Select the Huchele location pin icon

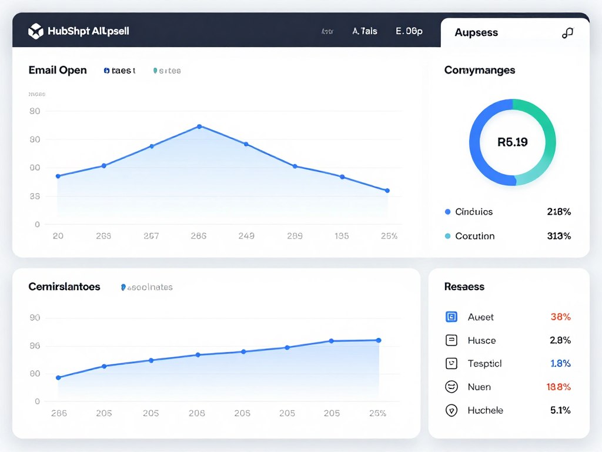451,410
